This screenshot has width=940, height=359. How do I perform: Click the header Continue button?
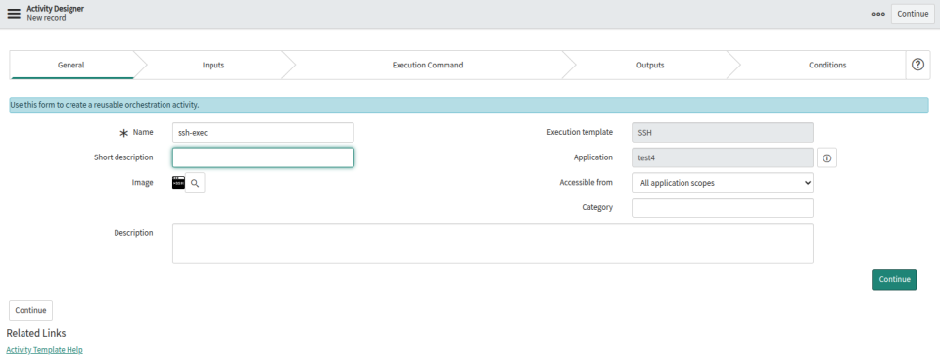[913, 14]
